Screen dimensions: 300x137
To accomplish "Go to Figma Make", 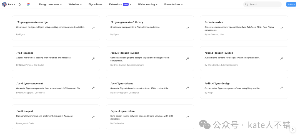I will coord(95,4).
